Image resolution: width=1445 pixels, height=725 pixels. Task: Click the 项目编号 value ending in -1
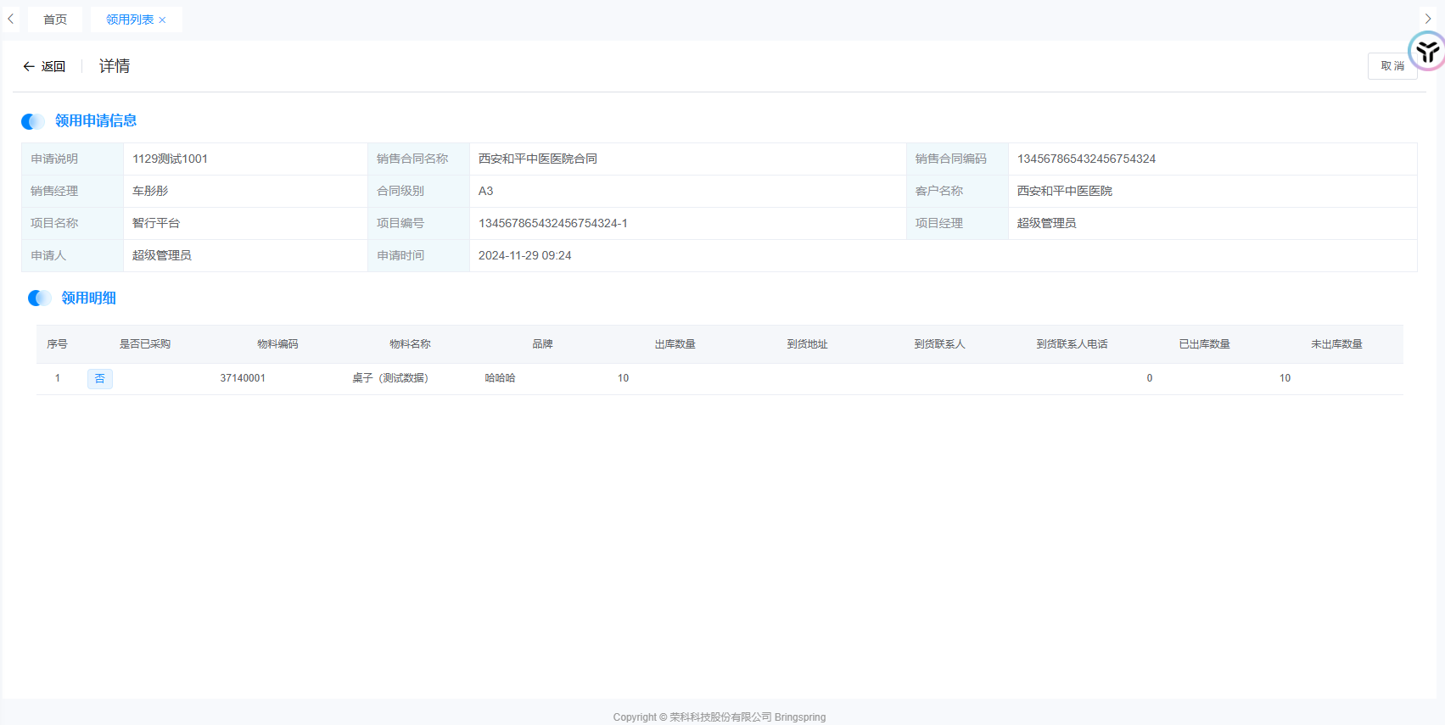(552, 224)
